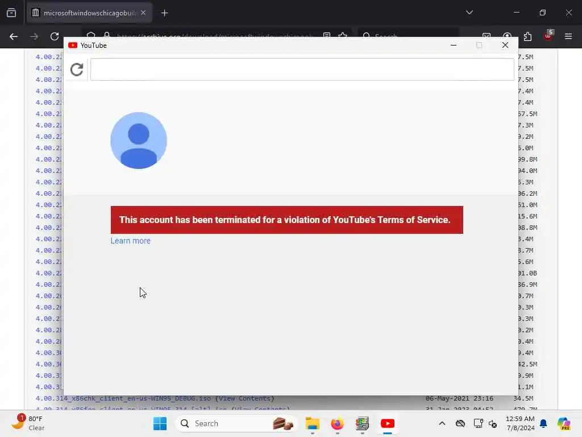Open the YouTube app taskbar icon

(388, 423)
